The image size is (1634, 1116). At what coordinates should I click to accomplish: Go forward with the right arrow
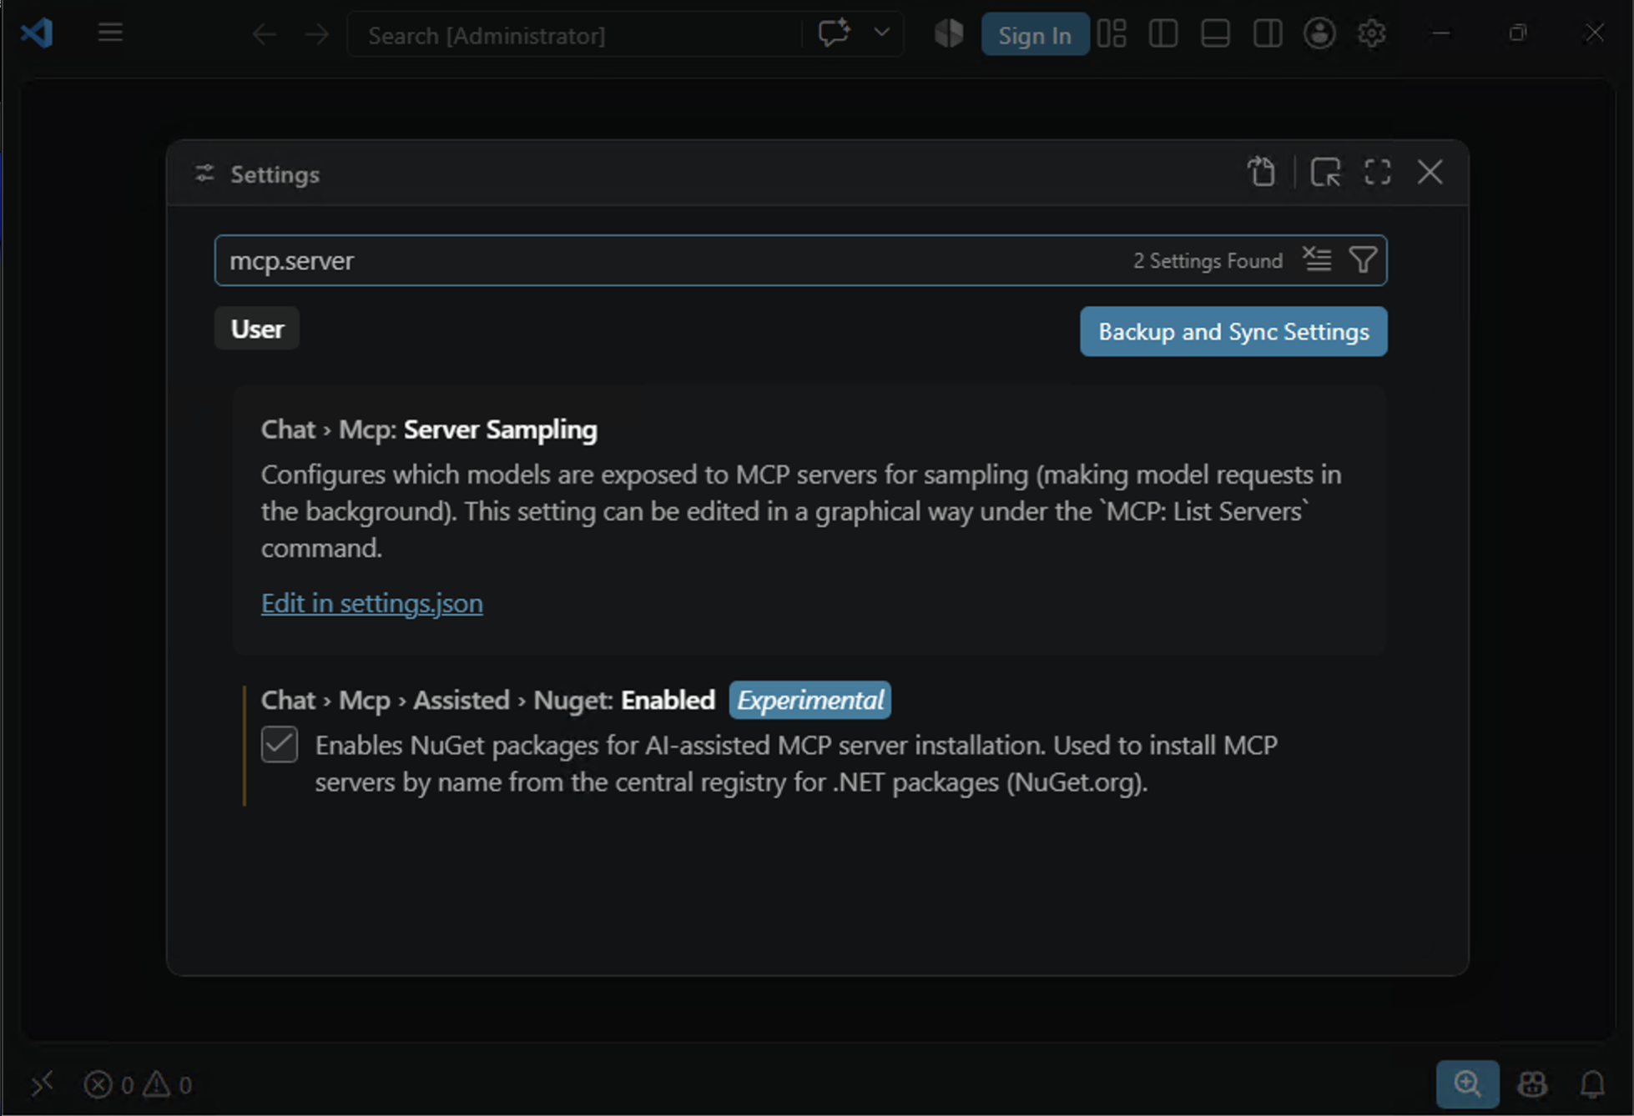tap(317, 34)
